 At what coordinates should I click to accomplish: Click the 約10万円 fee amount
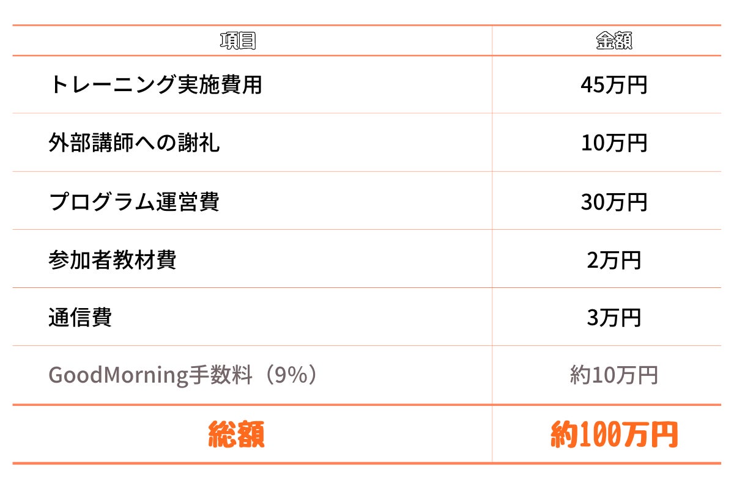pyautogui.click(x=614, y=375)
